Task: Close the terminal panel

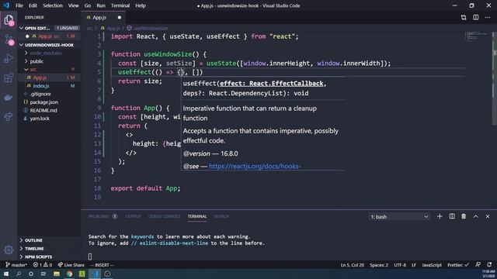Action: [488, 216]
